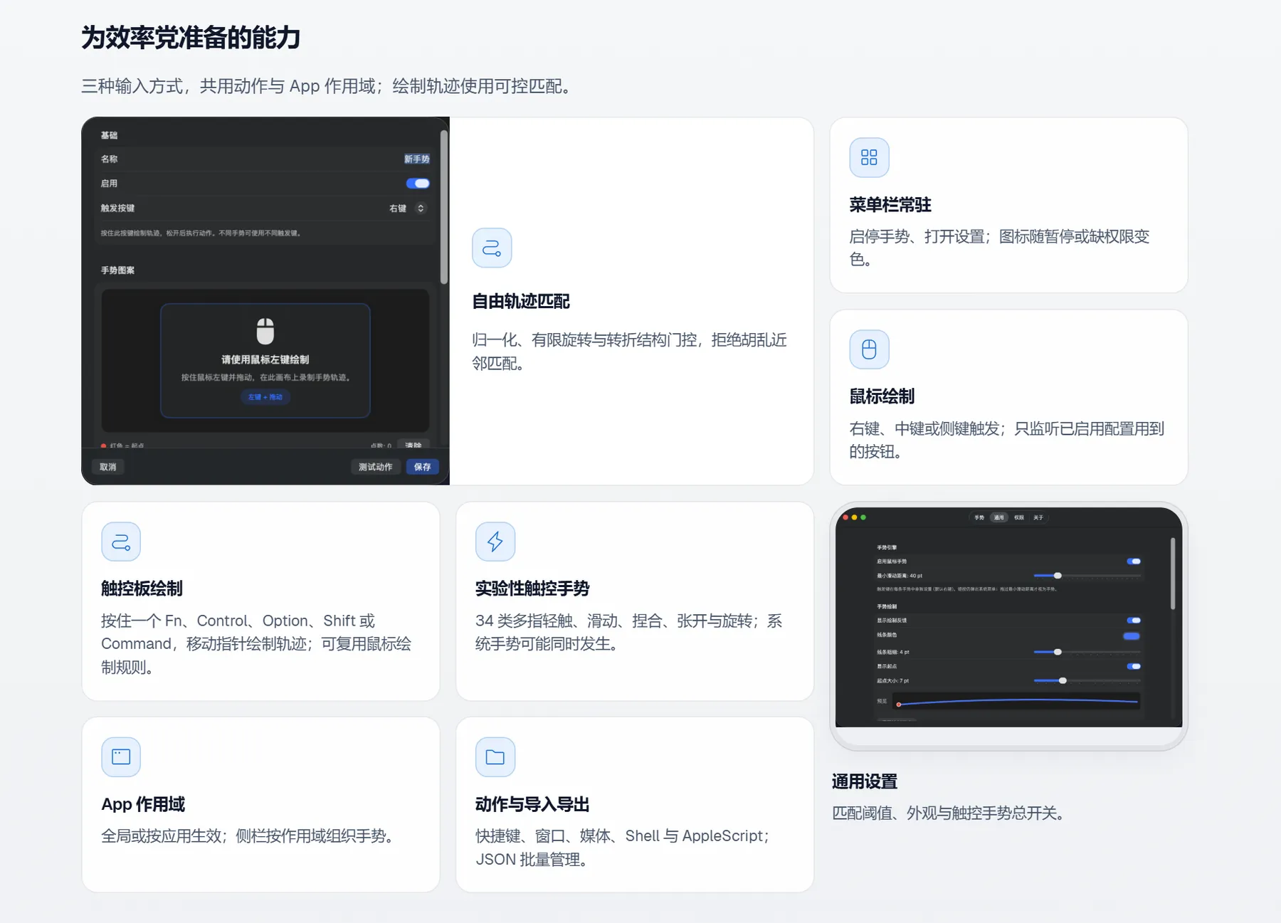Click the 手势图案 section label

pyautogui.click(x=117, y=270)
